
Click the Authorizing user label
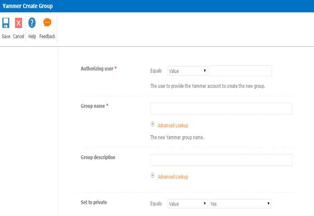(x=97, y=69)
